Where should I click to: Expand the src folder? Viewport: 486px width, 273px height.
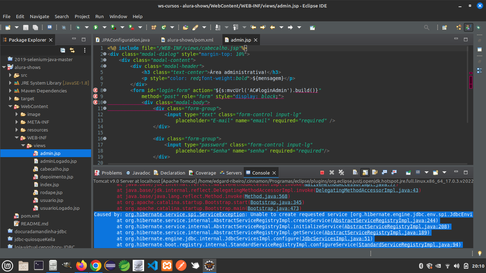pos(10,75)
